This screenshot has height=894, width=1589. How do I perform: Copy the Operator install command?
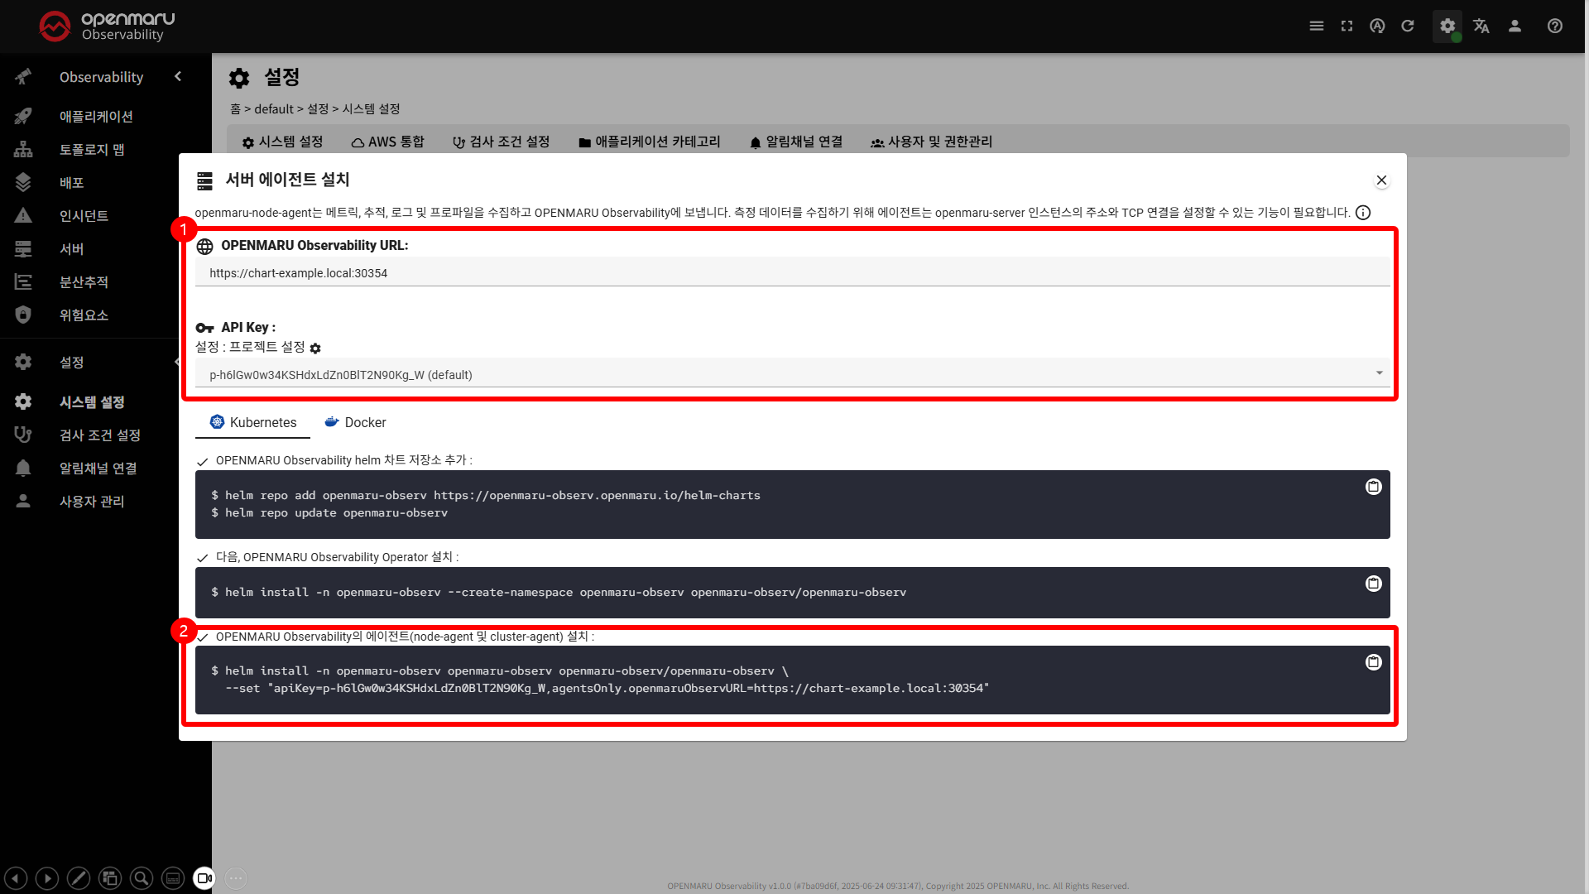(x=1373, y=584)
